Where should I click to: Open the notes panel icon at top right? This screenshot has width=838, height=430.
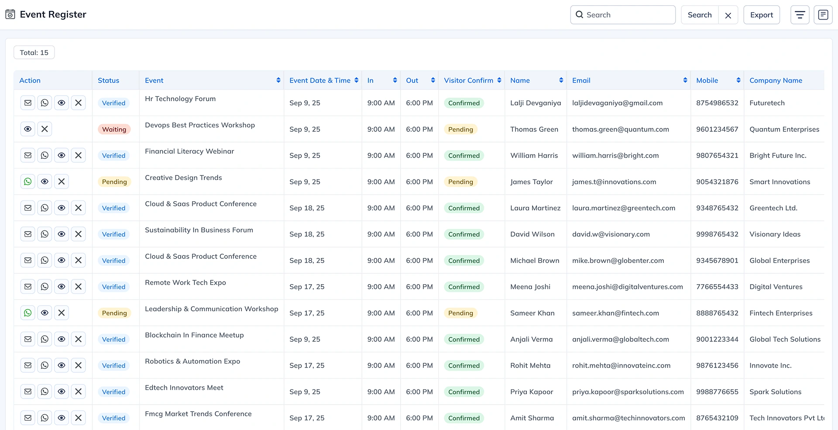click(x=823, y=15)
